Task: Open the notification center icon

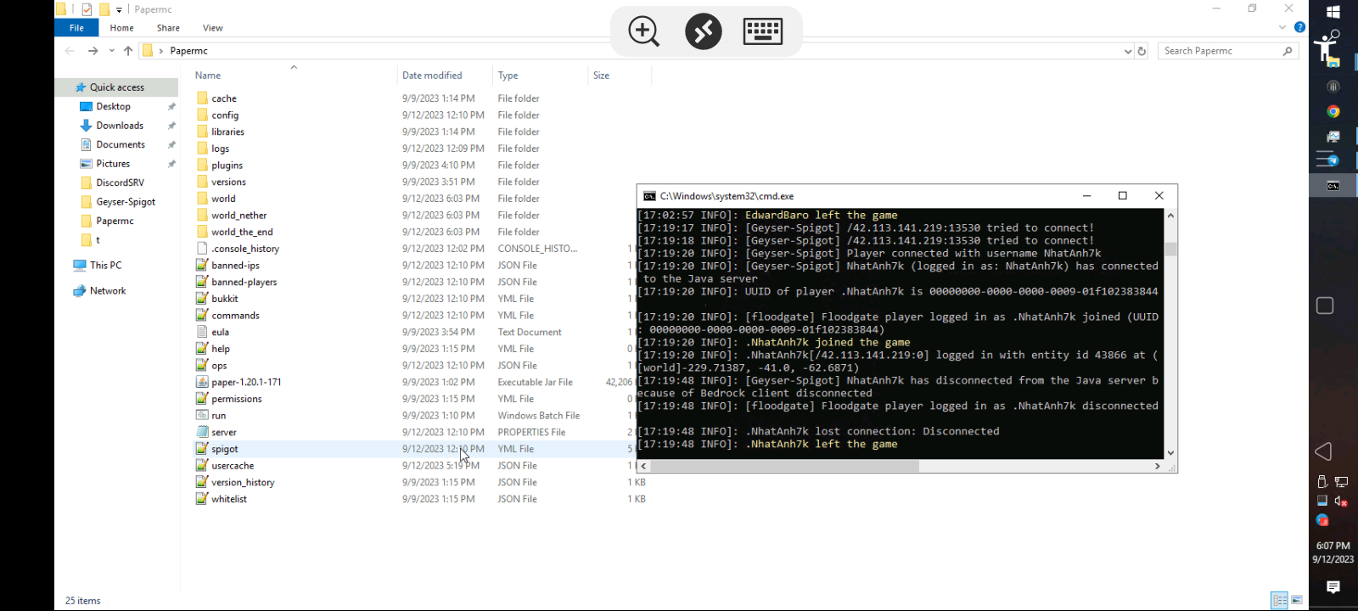Action: (1333, 586)
